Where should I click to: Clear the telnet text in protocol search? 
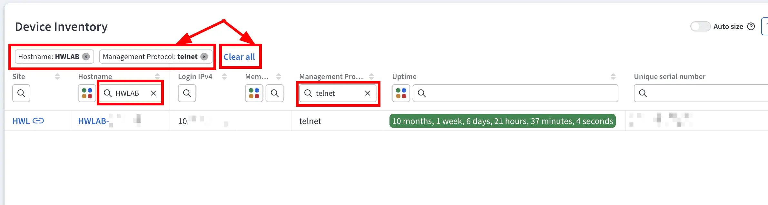pyautogui.click(x=367, y=94)
